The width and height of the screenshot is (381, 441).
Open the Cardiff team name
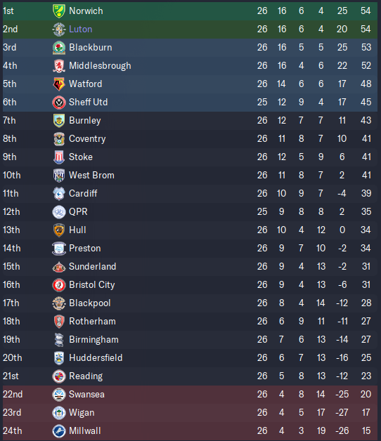[x=83, y=194]
